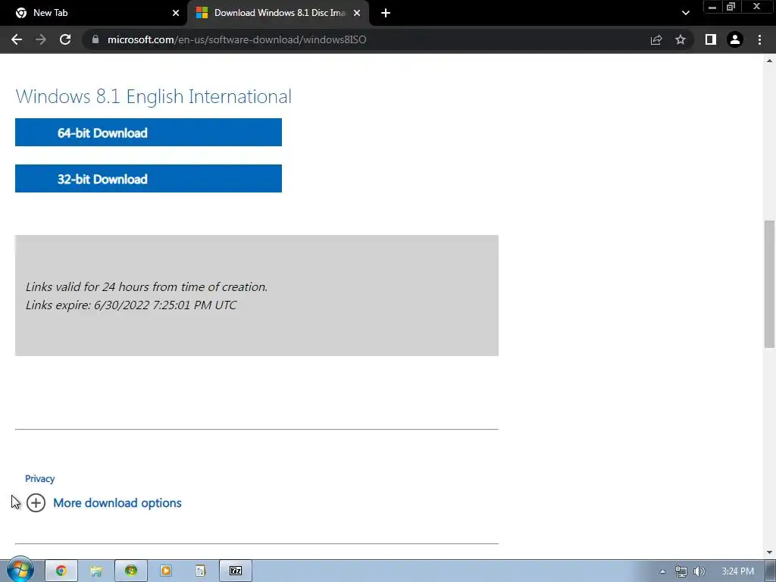Click the Chrome taskbar icon
Screen dimensions: 776x582
point(61,571)
